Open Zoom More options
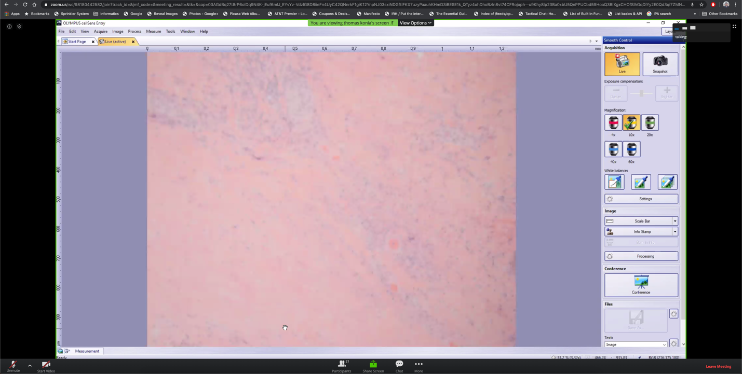 click(419, 366)
